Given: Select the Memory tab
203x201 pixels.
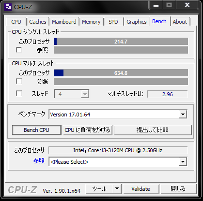Looking at the screenshot, I should tap(91, 22).
